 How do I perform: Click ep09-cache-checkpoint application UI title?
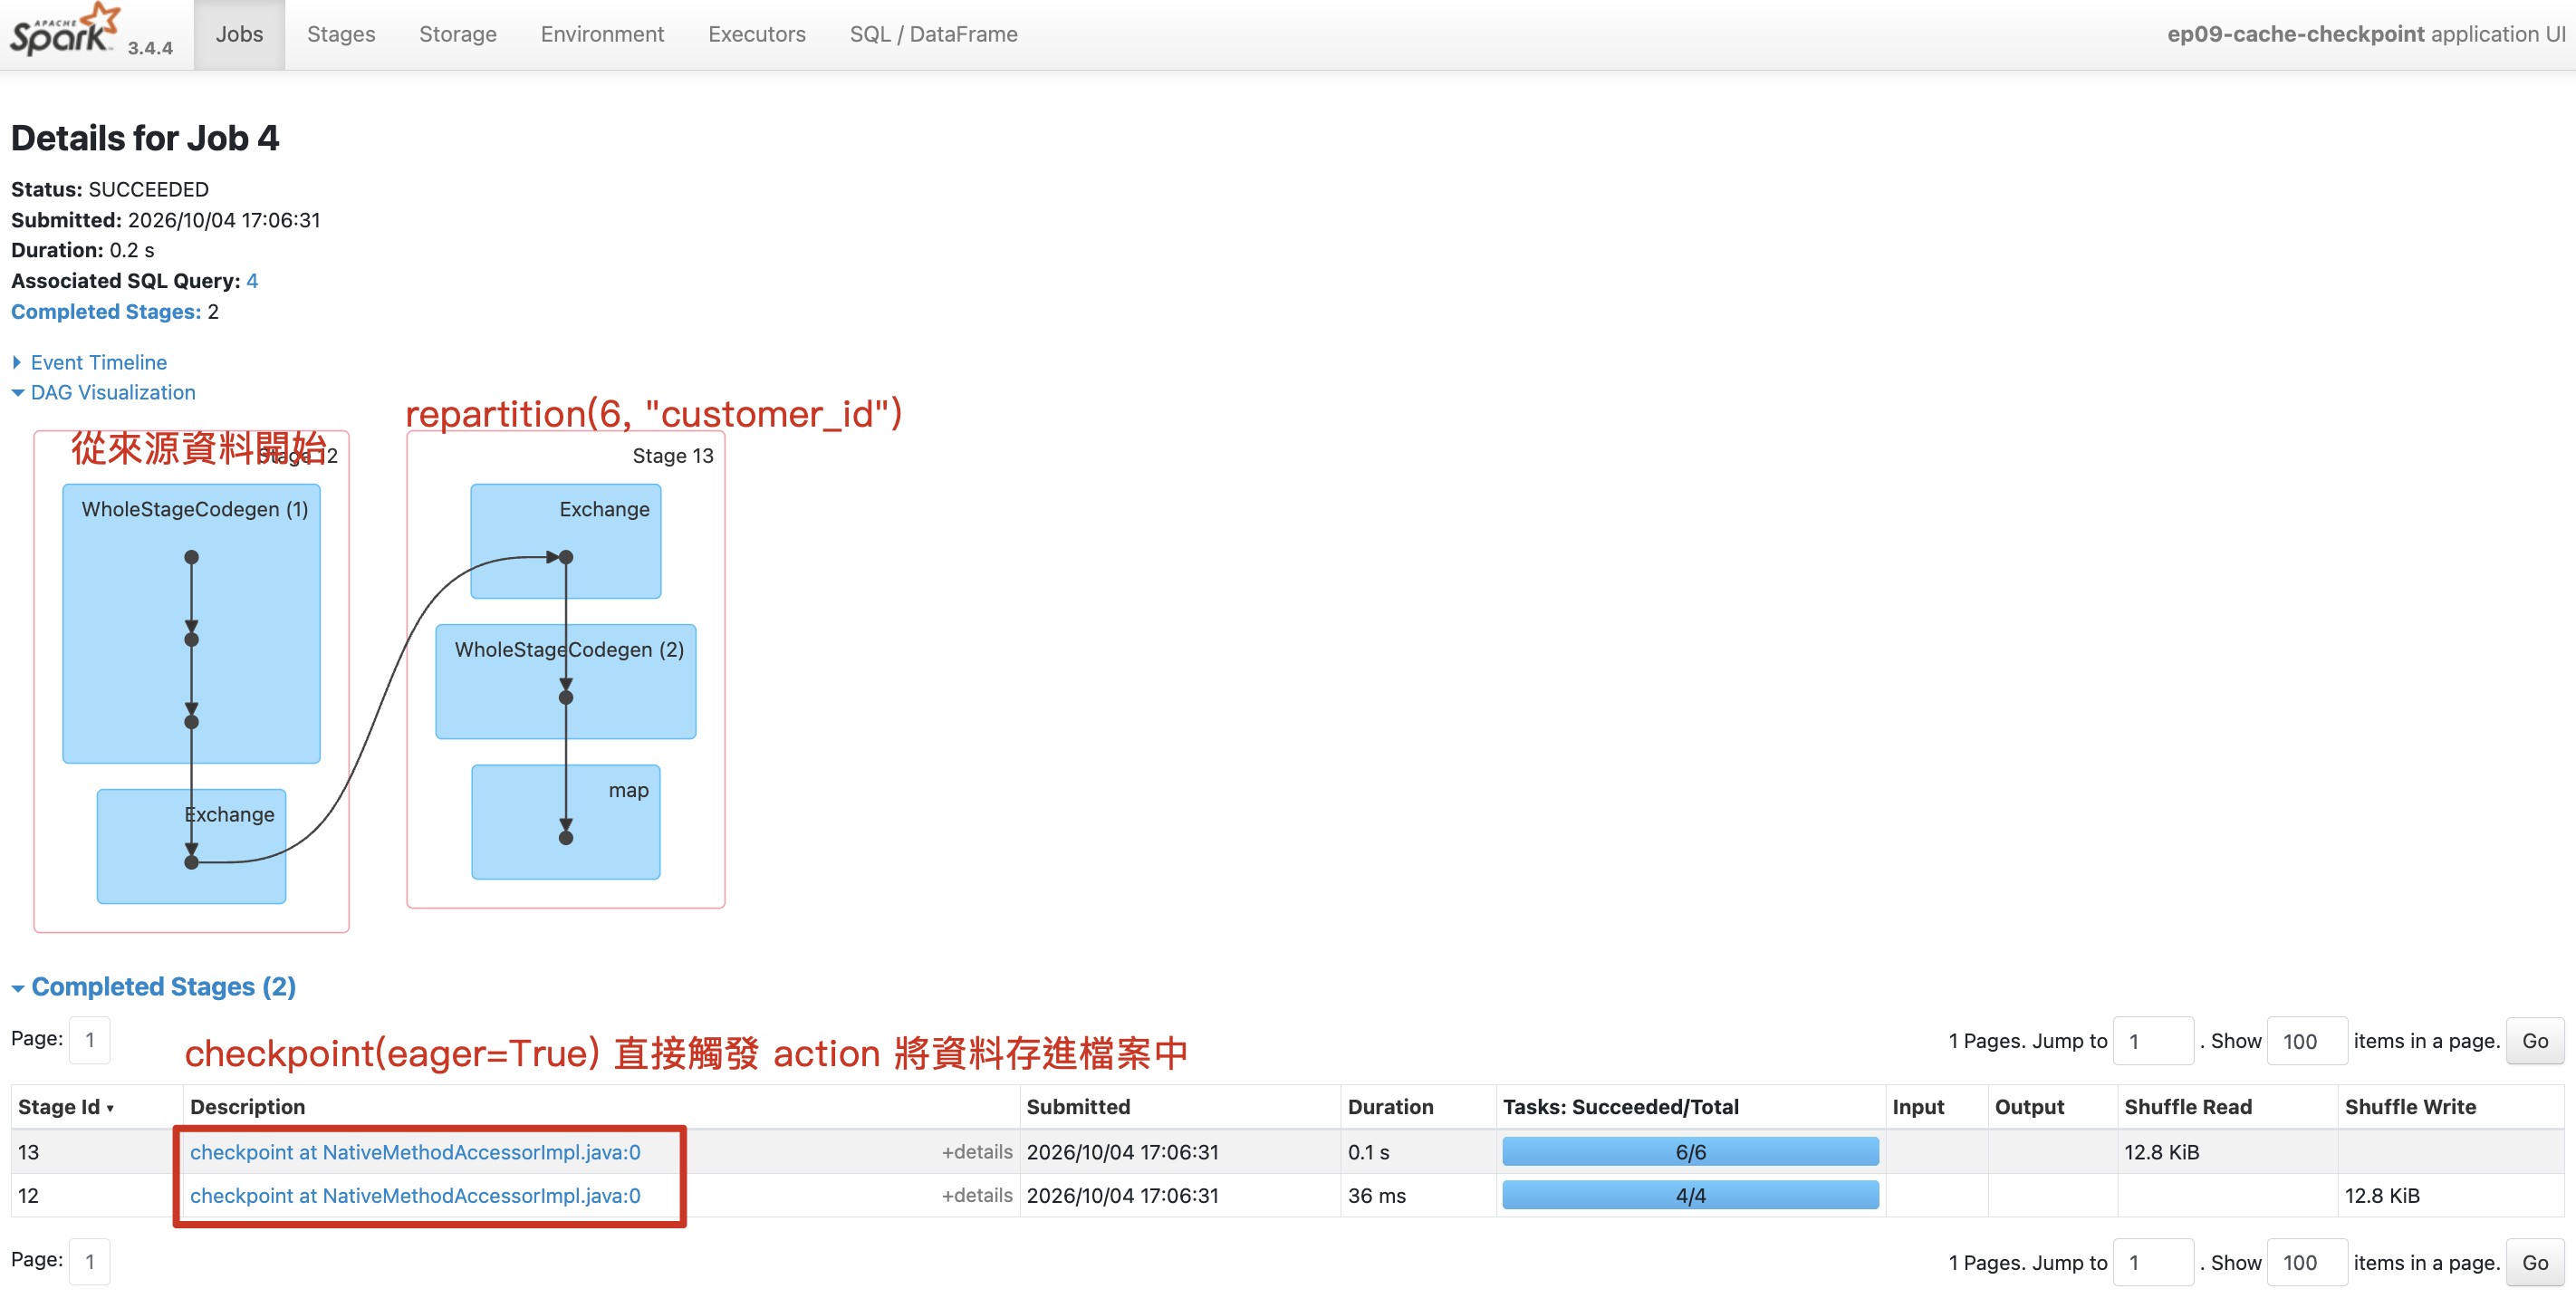click(2365, 34)
